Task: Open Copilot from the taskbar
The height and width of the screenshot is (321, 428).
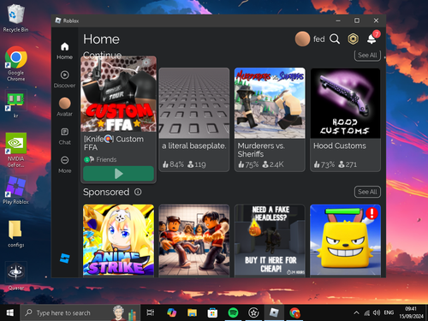Action: point(171,312)
